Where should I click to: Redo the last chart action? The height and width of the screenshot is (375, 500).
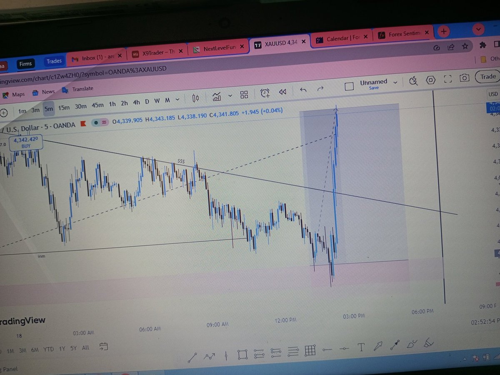320,89
